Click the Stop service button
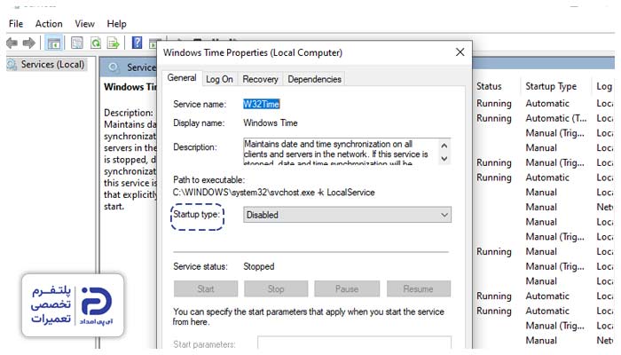 coord(276,288)
